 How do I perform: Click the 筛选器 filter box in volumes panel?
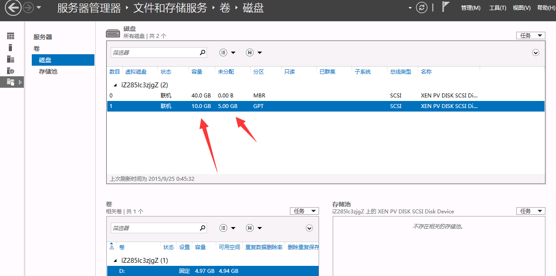tap(154, 228)
